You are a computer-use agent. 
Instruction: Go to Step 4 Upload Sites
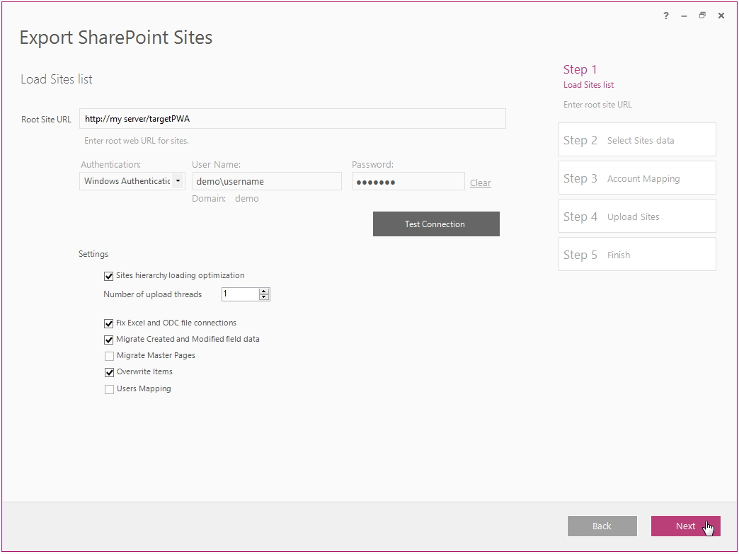click(637, 216)
